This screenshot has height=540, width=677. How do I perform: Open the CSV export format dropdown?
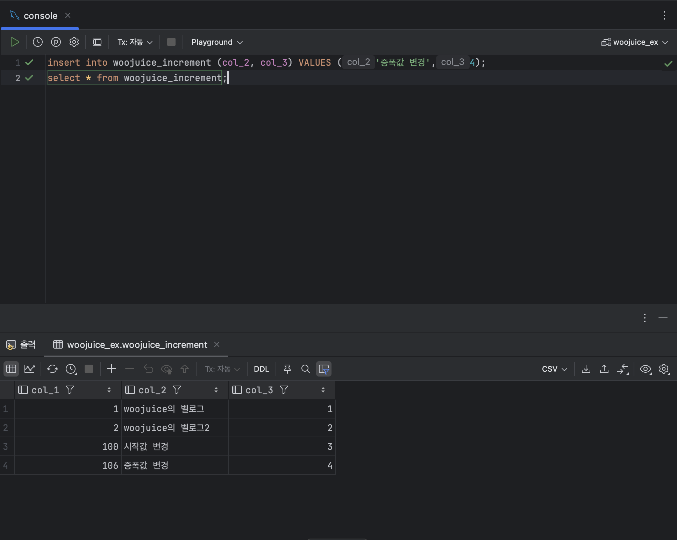pos(555,369)
